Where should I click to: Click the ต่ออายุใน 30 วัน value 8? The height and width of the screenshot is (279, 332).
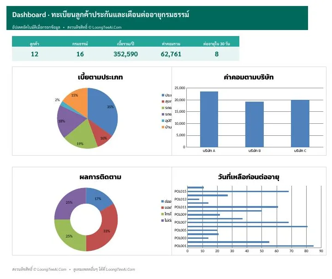(217, 54)
